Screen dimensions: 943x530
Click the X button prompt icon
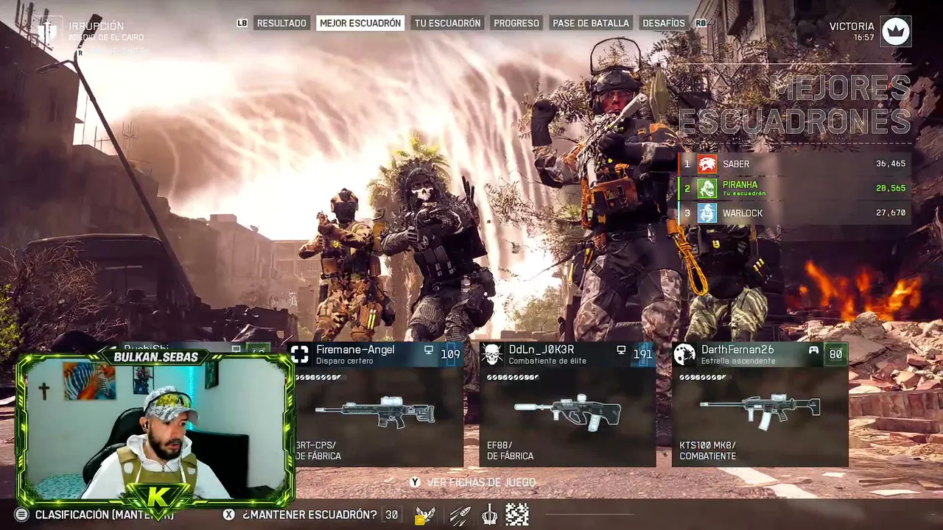pyautogui.click(x=229, y=515)
